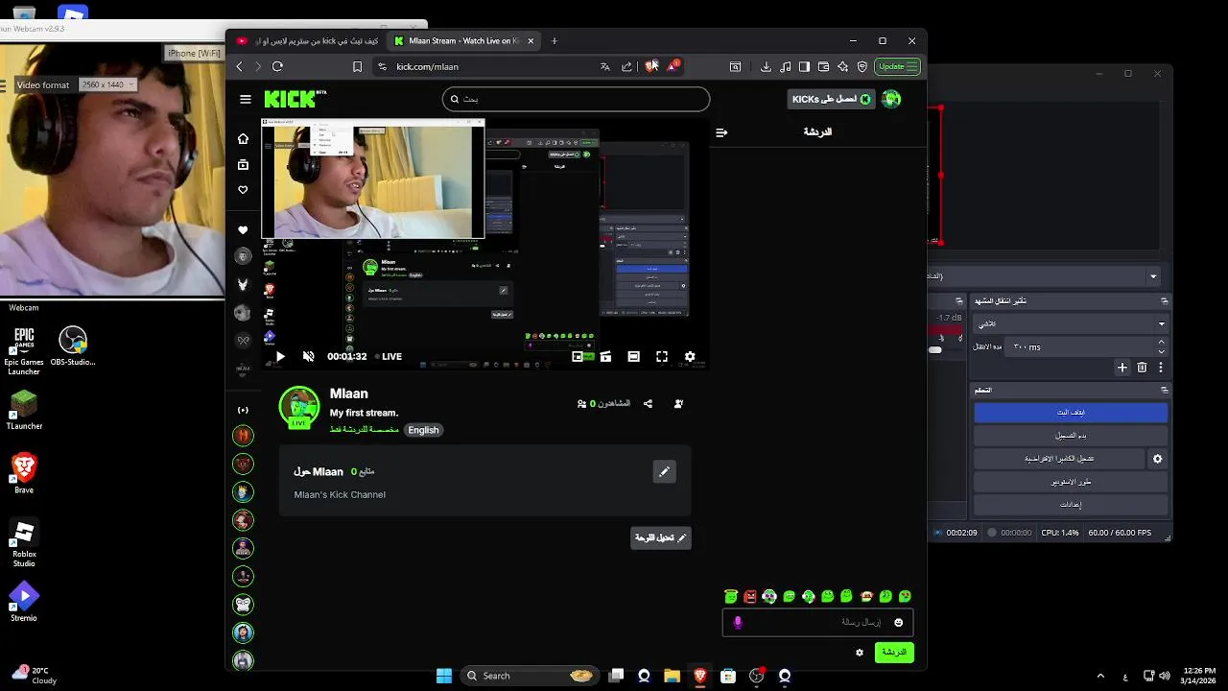Open the Kick hamburger menu
Viewport: 1228px width, 691px height.
(x=246, y=99)
